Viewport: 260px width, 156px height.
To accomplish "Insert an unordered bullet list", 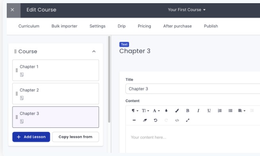I will pyautogui.click(x=230, y=110).
